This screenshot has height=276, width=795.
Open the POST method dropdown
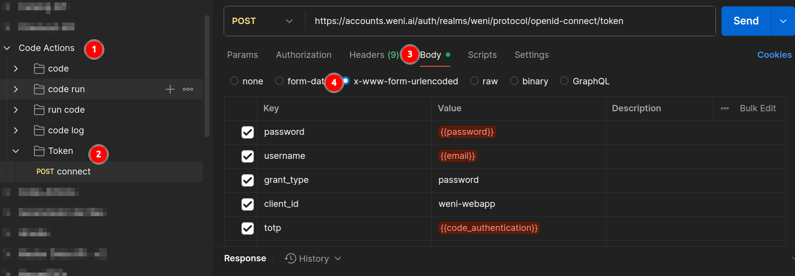263,21
